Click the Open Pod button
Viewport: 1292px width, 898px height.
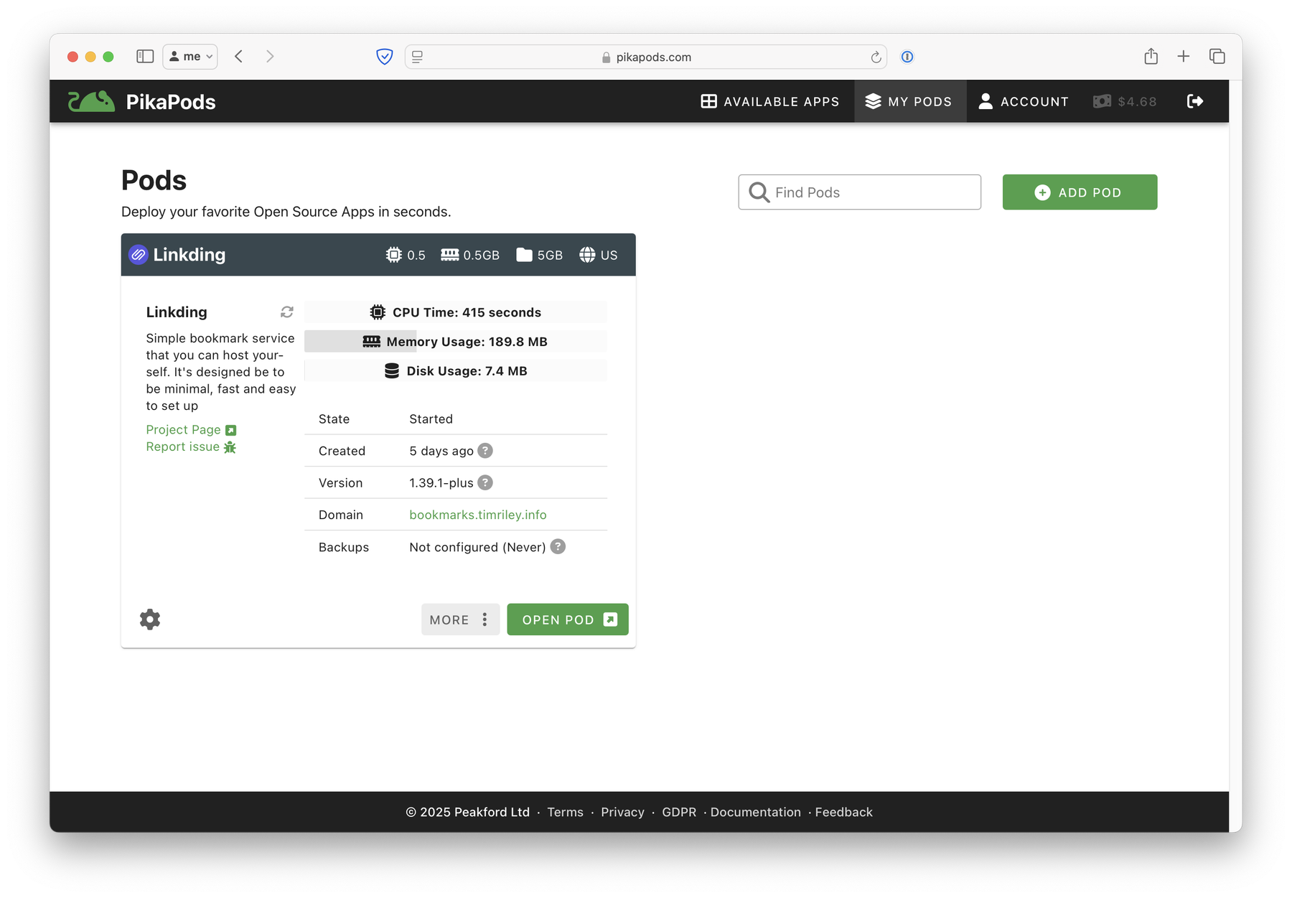567,619
